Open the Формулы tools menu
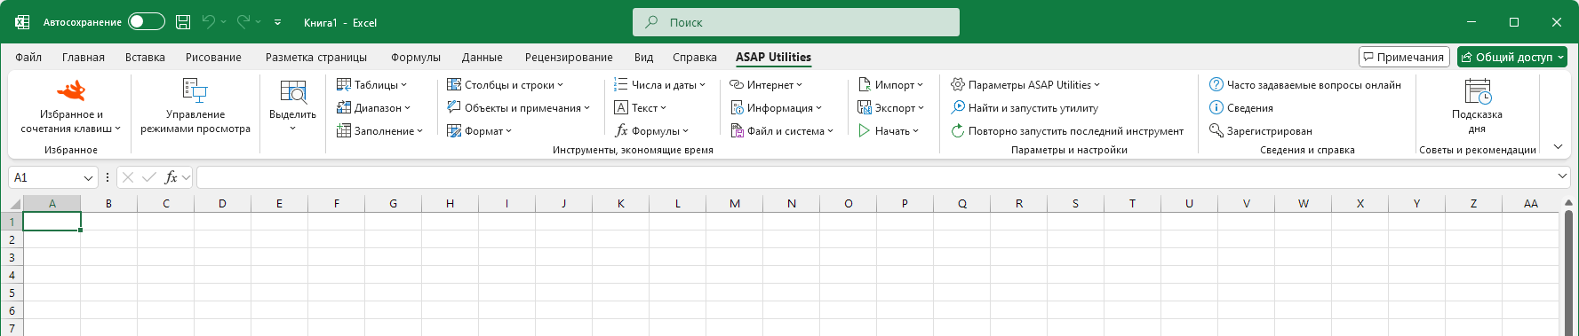This screenshot has height=336, width=1579. 651,131
